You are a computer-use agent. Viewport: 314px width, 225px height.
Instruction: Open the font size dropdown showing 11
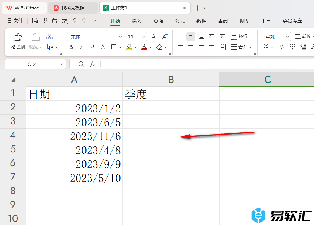143,37
